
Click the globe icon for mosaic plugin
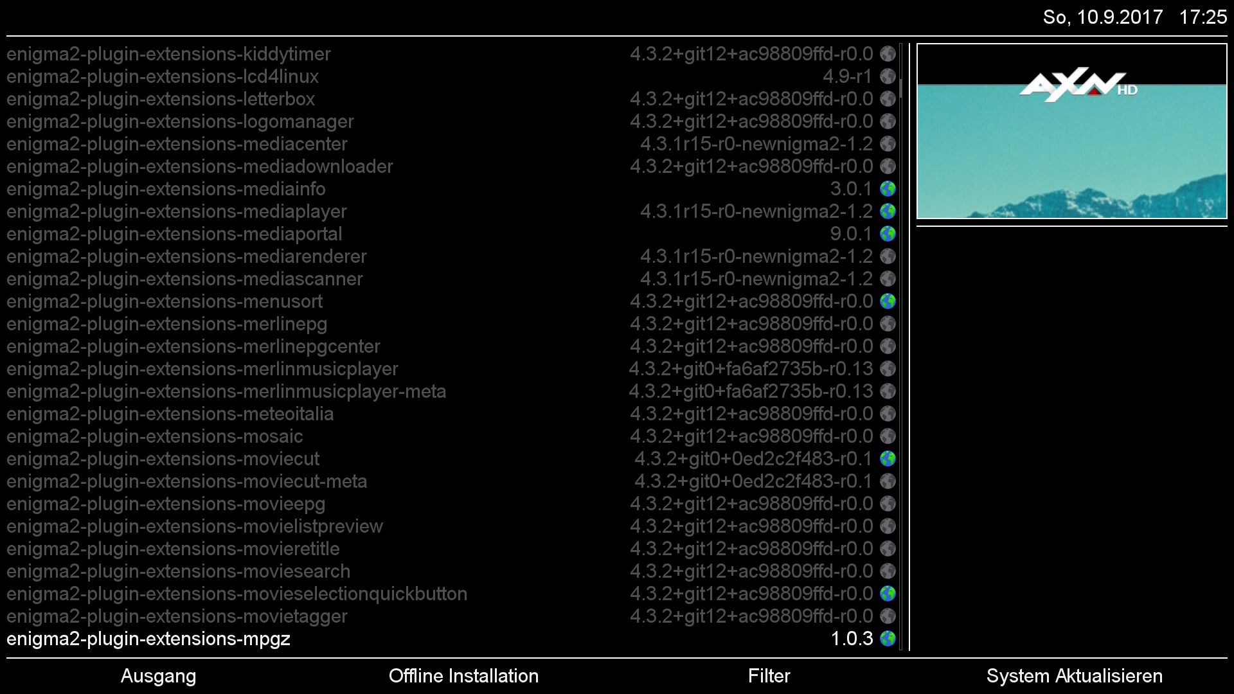coord(888,436)
